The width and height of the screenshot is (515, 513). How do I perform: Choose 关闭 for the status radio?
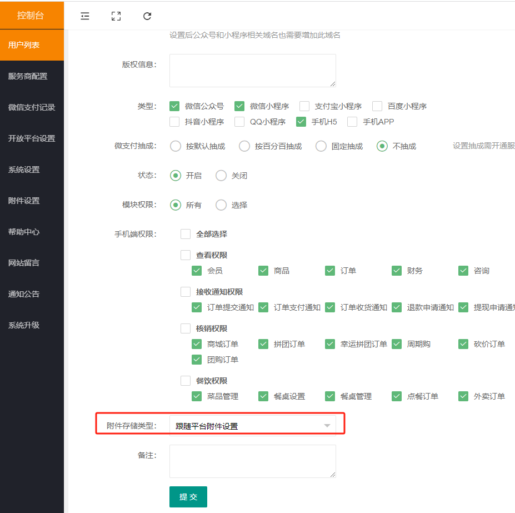point(221,176)
